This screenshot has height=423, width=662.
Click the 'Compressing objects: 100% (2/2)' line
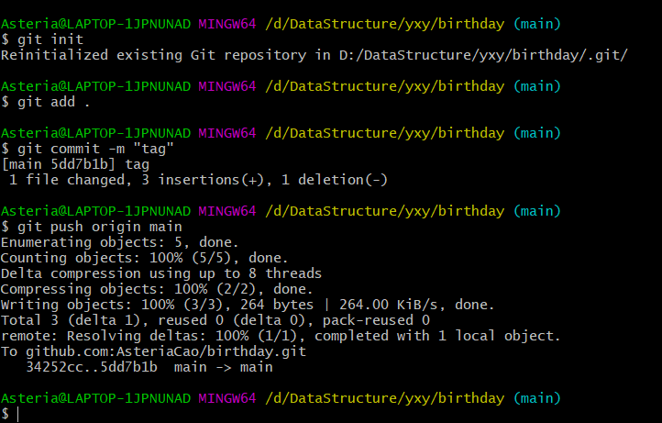click(x=156, y=289)
